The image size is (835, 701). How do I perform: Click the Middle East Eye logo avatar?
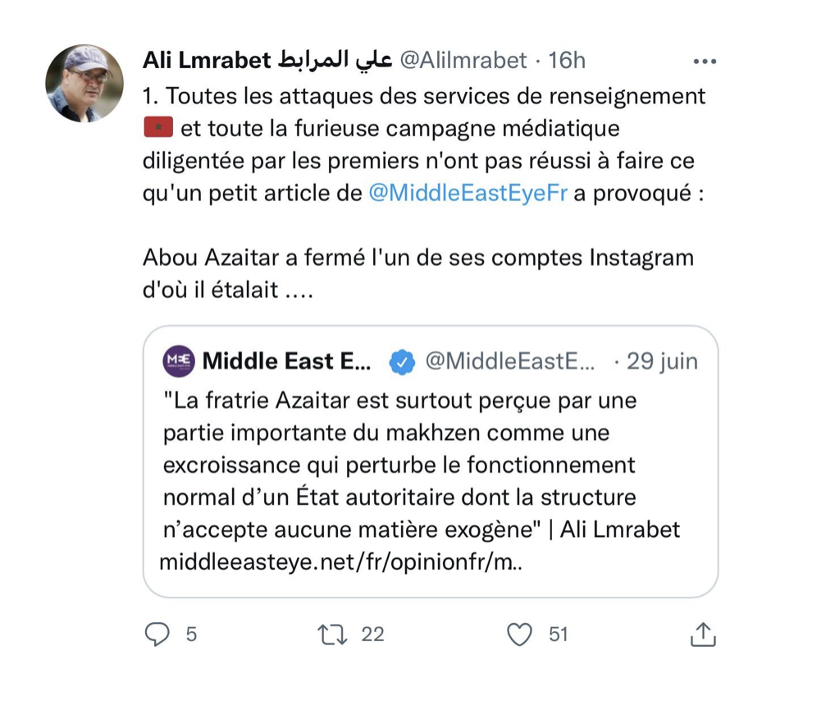click(x=179, y=361)
